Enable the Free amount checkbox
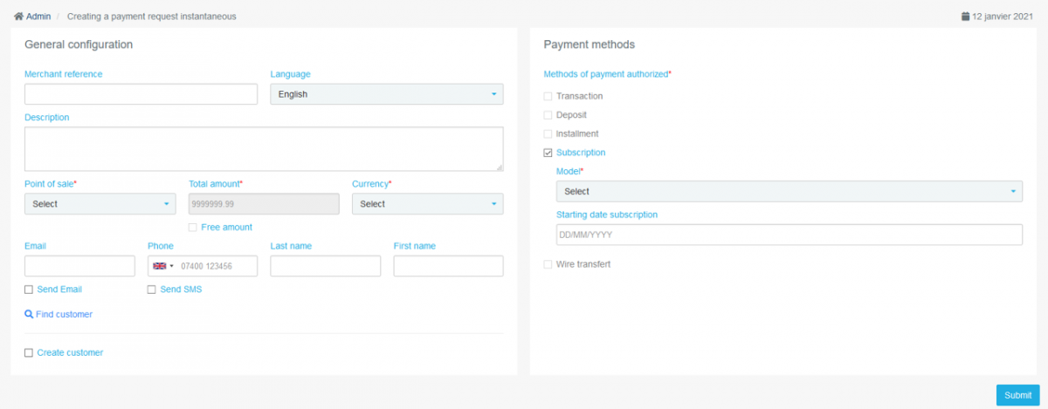Viewport: 1048px width, 409px height. (x=193, y=227)
